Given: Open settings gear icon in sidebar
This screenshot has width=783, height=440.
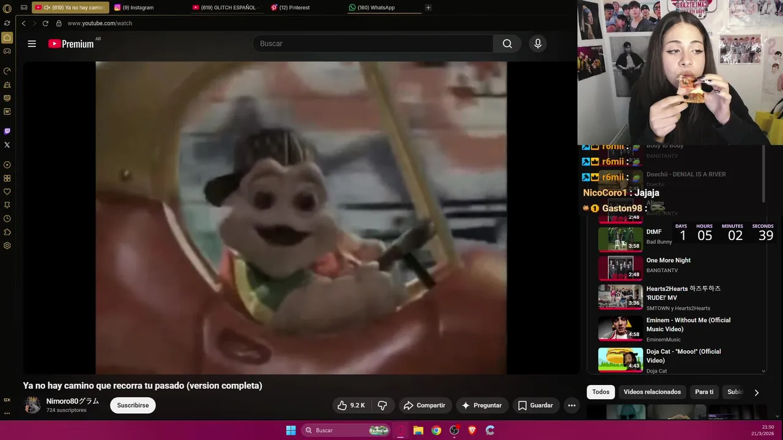Looking at the screenshot, I should pyautogui.click(x=7, y=246).
